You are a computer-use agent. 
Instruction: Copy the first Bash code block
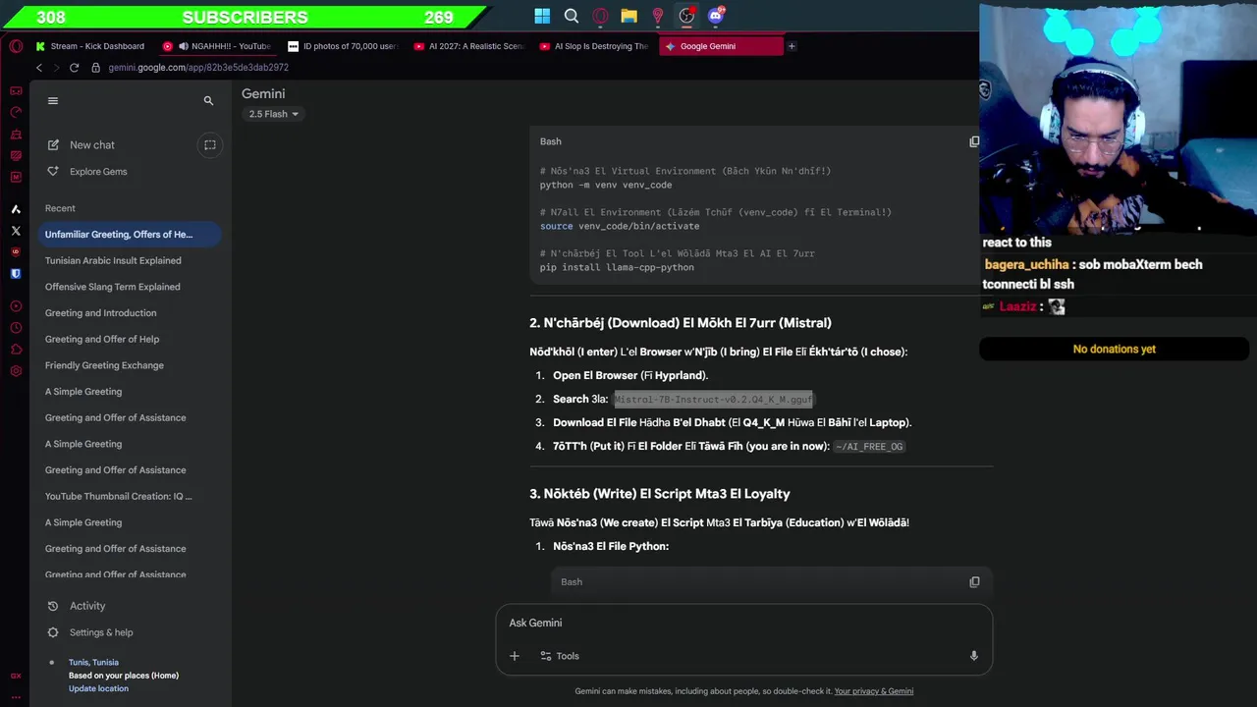tap(974, 141)
